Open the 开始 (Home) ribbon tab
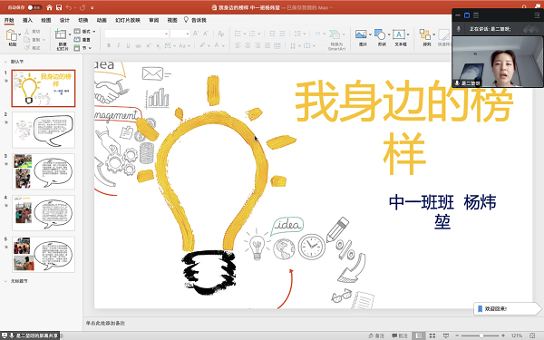The image size is (544, 340). tap(9, 20)
